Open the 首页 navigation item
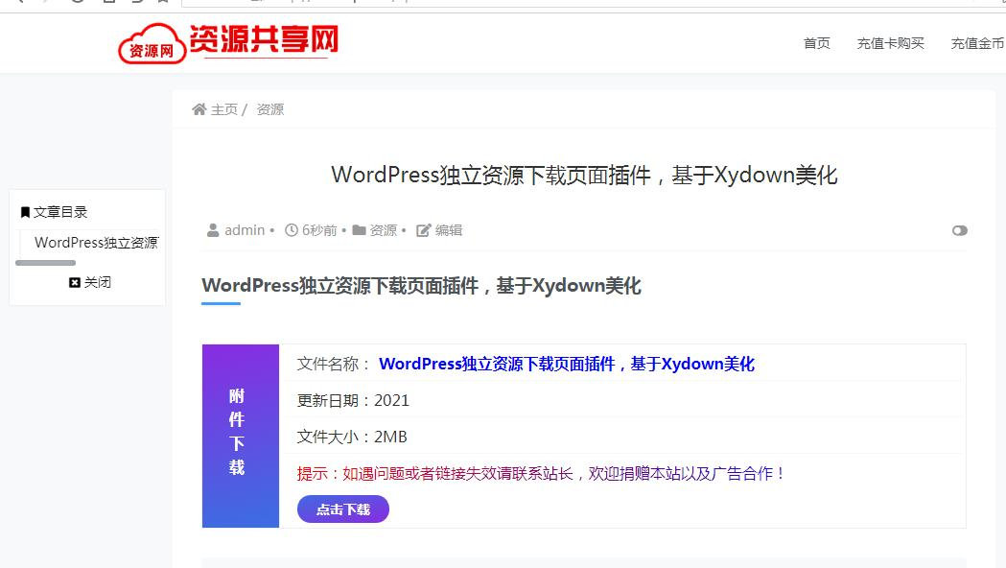The image size is (1006, 568). coord(817,43)
